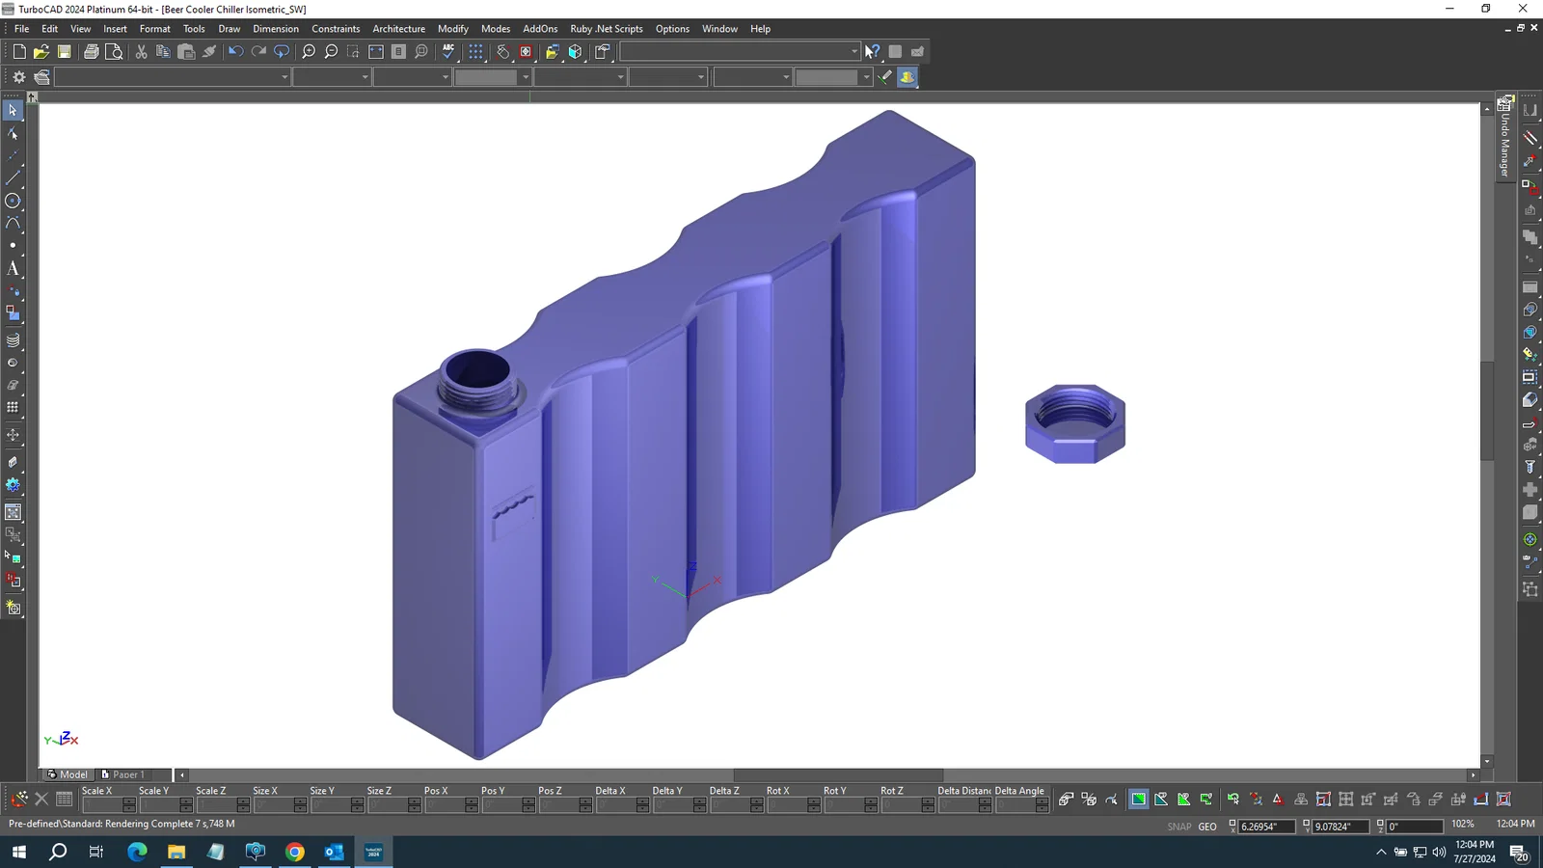Open the File menu
The height and width of the screenshot is (868, 1543).
click(21, 29)
